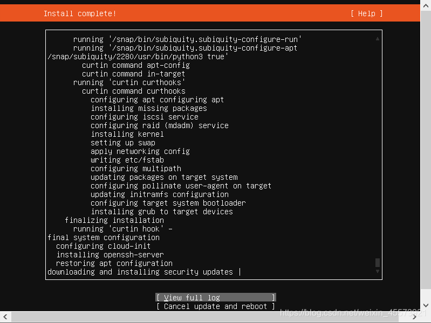
Task: Click the 'Install complete!' header text
Action: coord(80,13)
